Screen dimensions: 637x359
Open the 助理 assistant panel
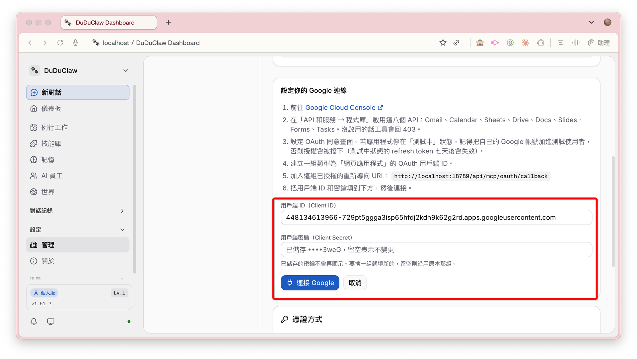point(599,43)
